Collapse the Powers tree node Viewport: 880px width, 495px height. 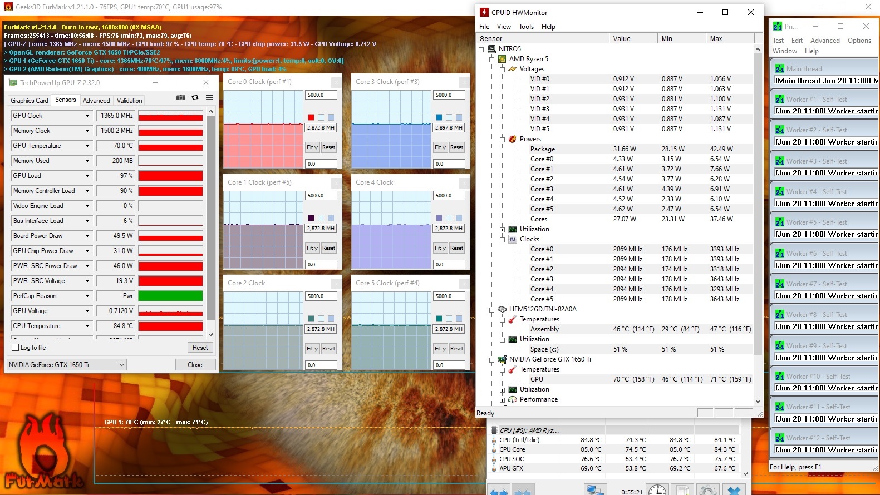tap(502, 140)
